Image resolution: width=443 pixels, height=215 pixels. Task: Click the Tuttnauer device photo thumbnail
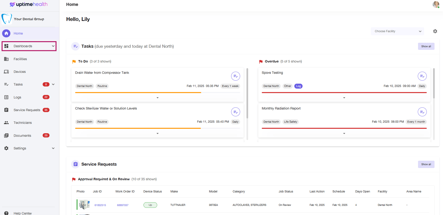tap(84, 205)
